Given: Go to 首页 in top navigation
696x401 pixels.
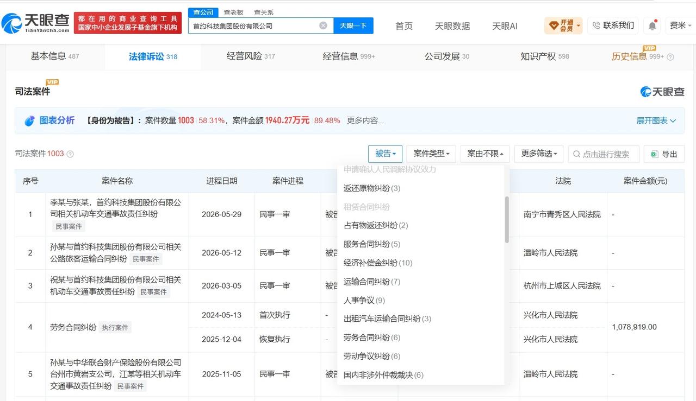Looking at the screenshot, I should click(404, 26).
